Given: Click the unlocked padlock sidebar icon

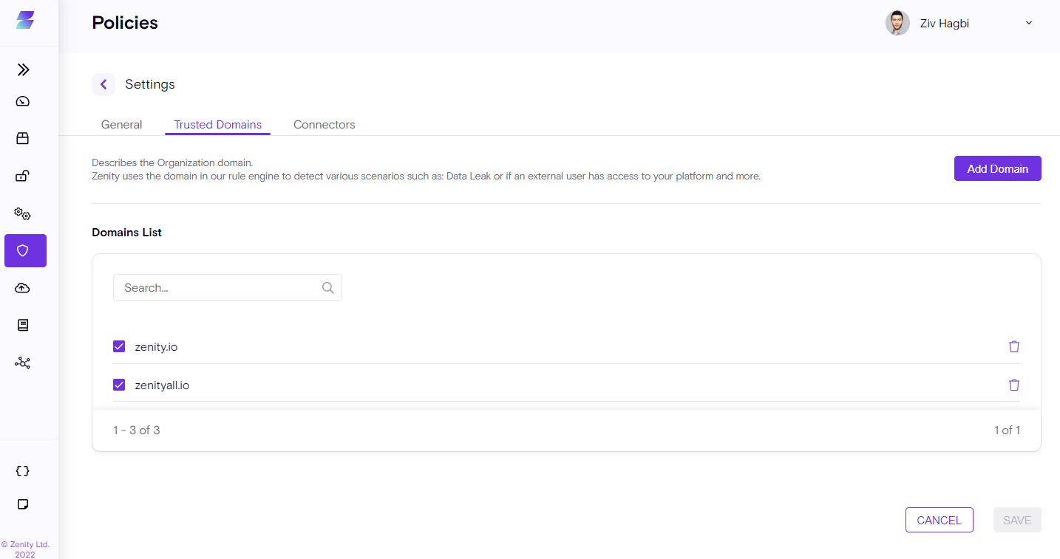Looking at the screenshot, I should point(23,176).
